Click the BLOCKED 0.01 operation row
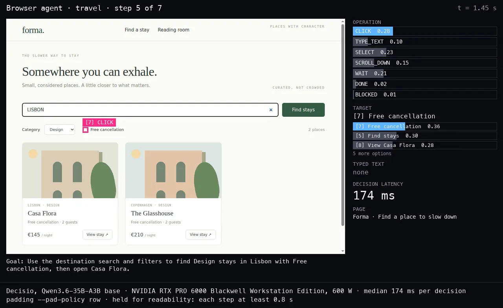The height and width of the screenshot is (308, 503). point(425,95)
